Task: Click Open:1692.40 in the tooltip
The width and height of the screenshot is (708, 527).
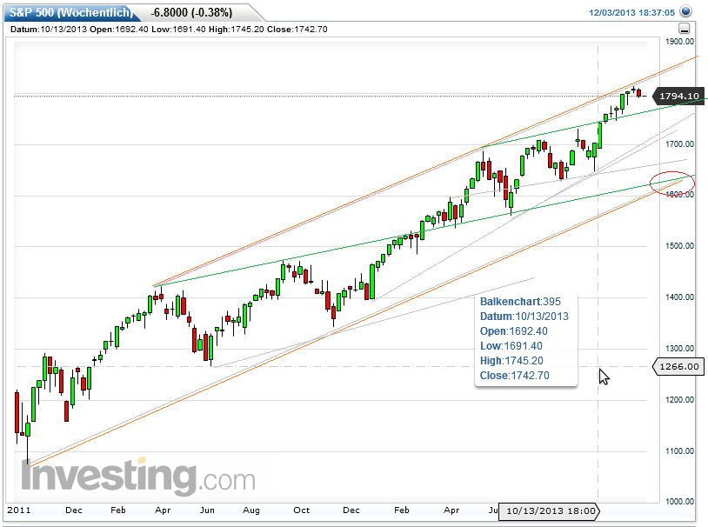Action: coord(513,331)
